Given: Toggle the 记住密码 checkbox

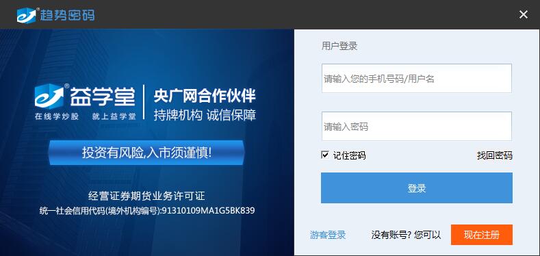Looking at the screenshot, I should click(324, 155).
